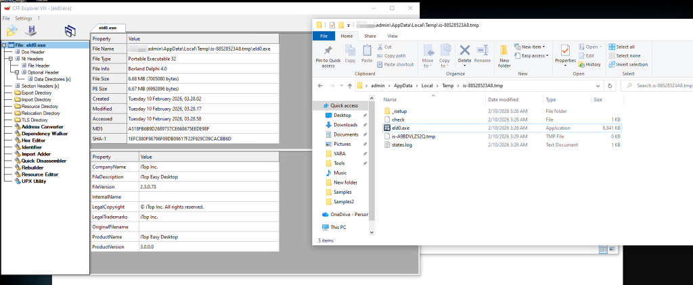Open New item dropdown
The height and width of the screenshot is (285, 693).
[x=530, y=47]
